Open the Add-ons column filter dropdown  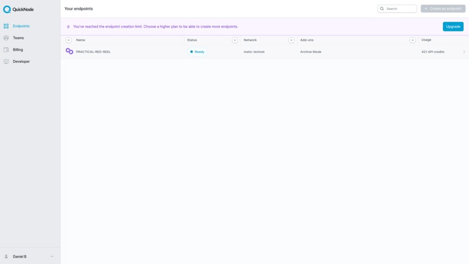click(413, 40)
